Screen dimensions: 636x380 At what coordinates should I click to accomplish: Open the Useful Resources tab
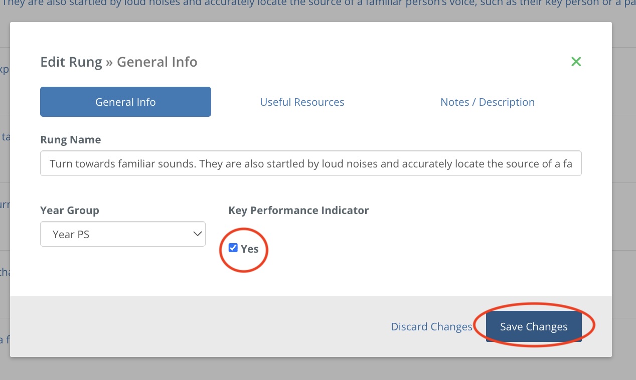pos(302,102)
